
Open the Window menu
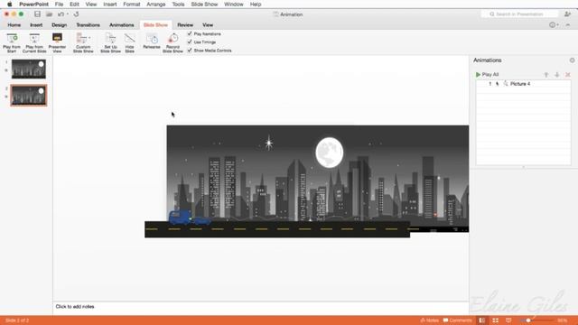coord(234,5)
